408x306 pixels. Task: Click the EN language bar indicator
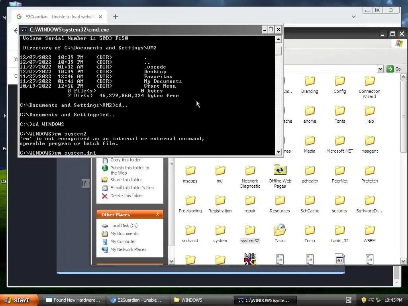tap(349, 300)
